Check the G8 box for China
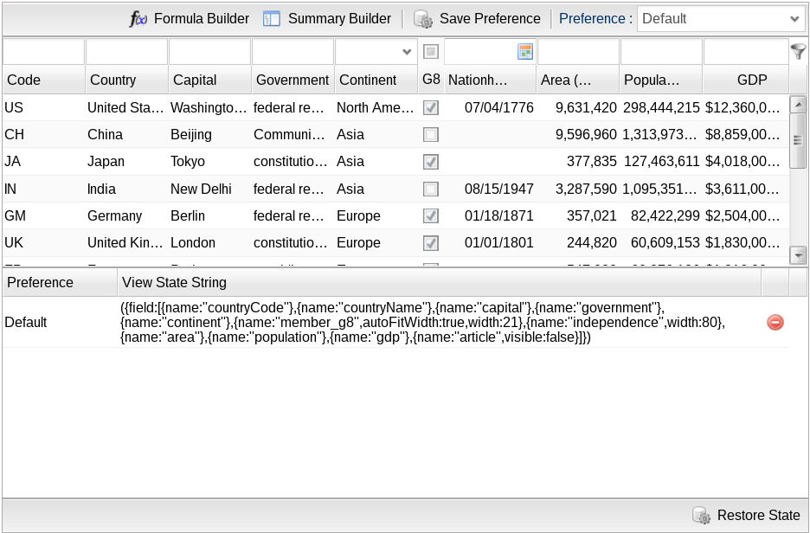The width and height of the screenshot is (810, 533). click(430, 135)
